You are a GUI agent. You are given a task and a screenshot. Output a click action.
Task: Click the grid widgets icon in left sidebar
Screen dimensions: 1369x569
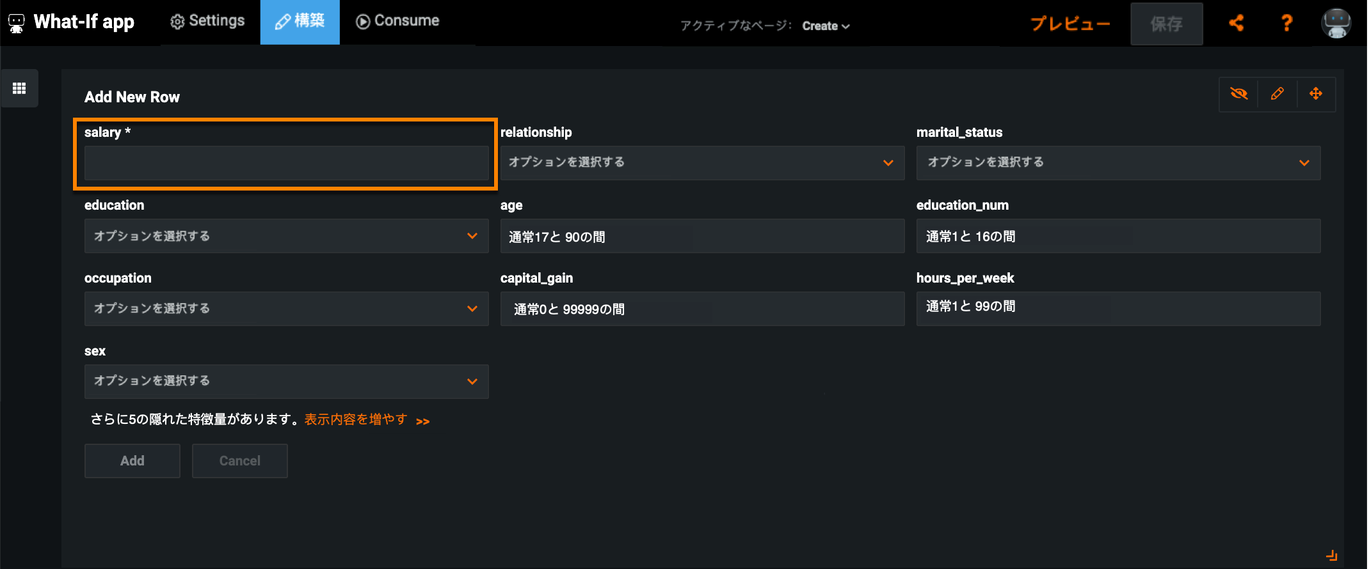tap(19, 88)
